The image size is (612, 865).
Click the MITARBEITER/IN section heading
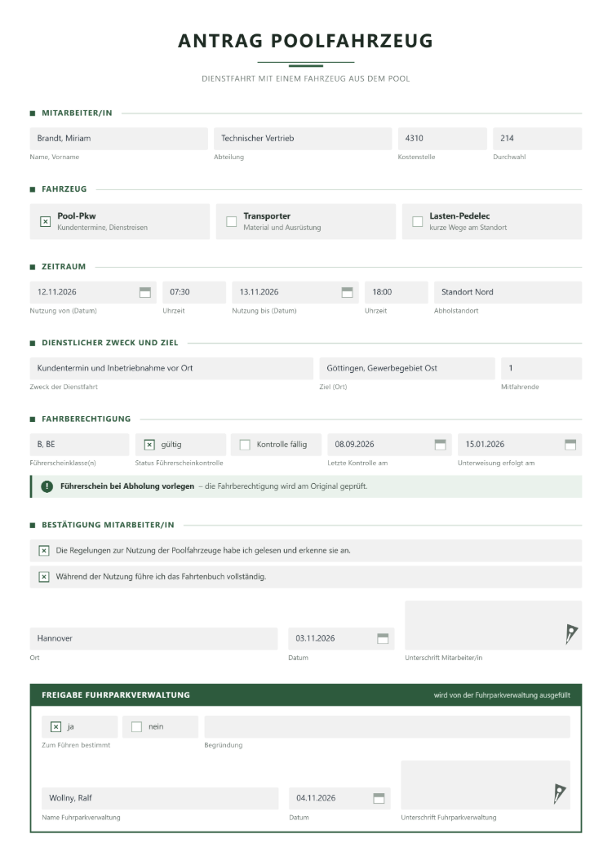tap(77, 113)
